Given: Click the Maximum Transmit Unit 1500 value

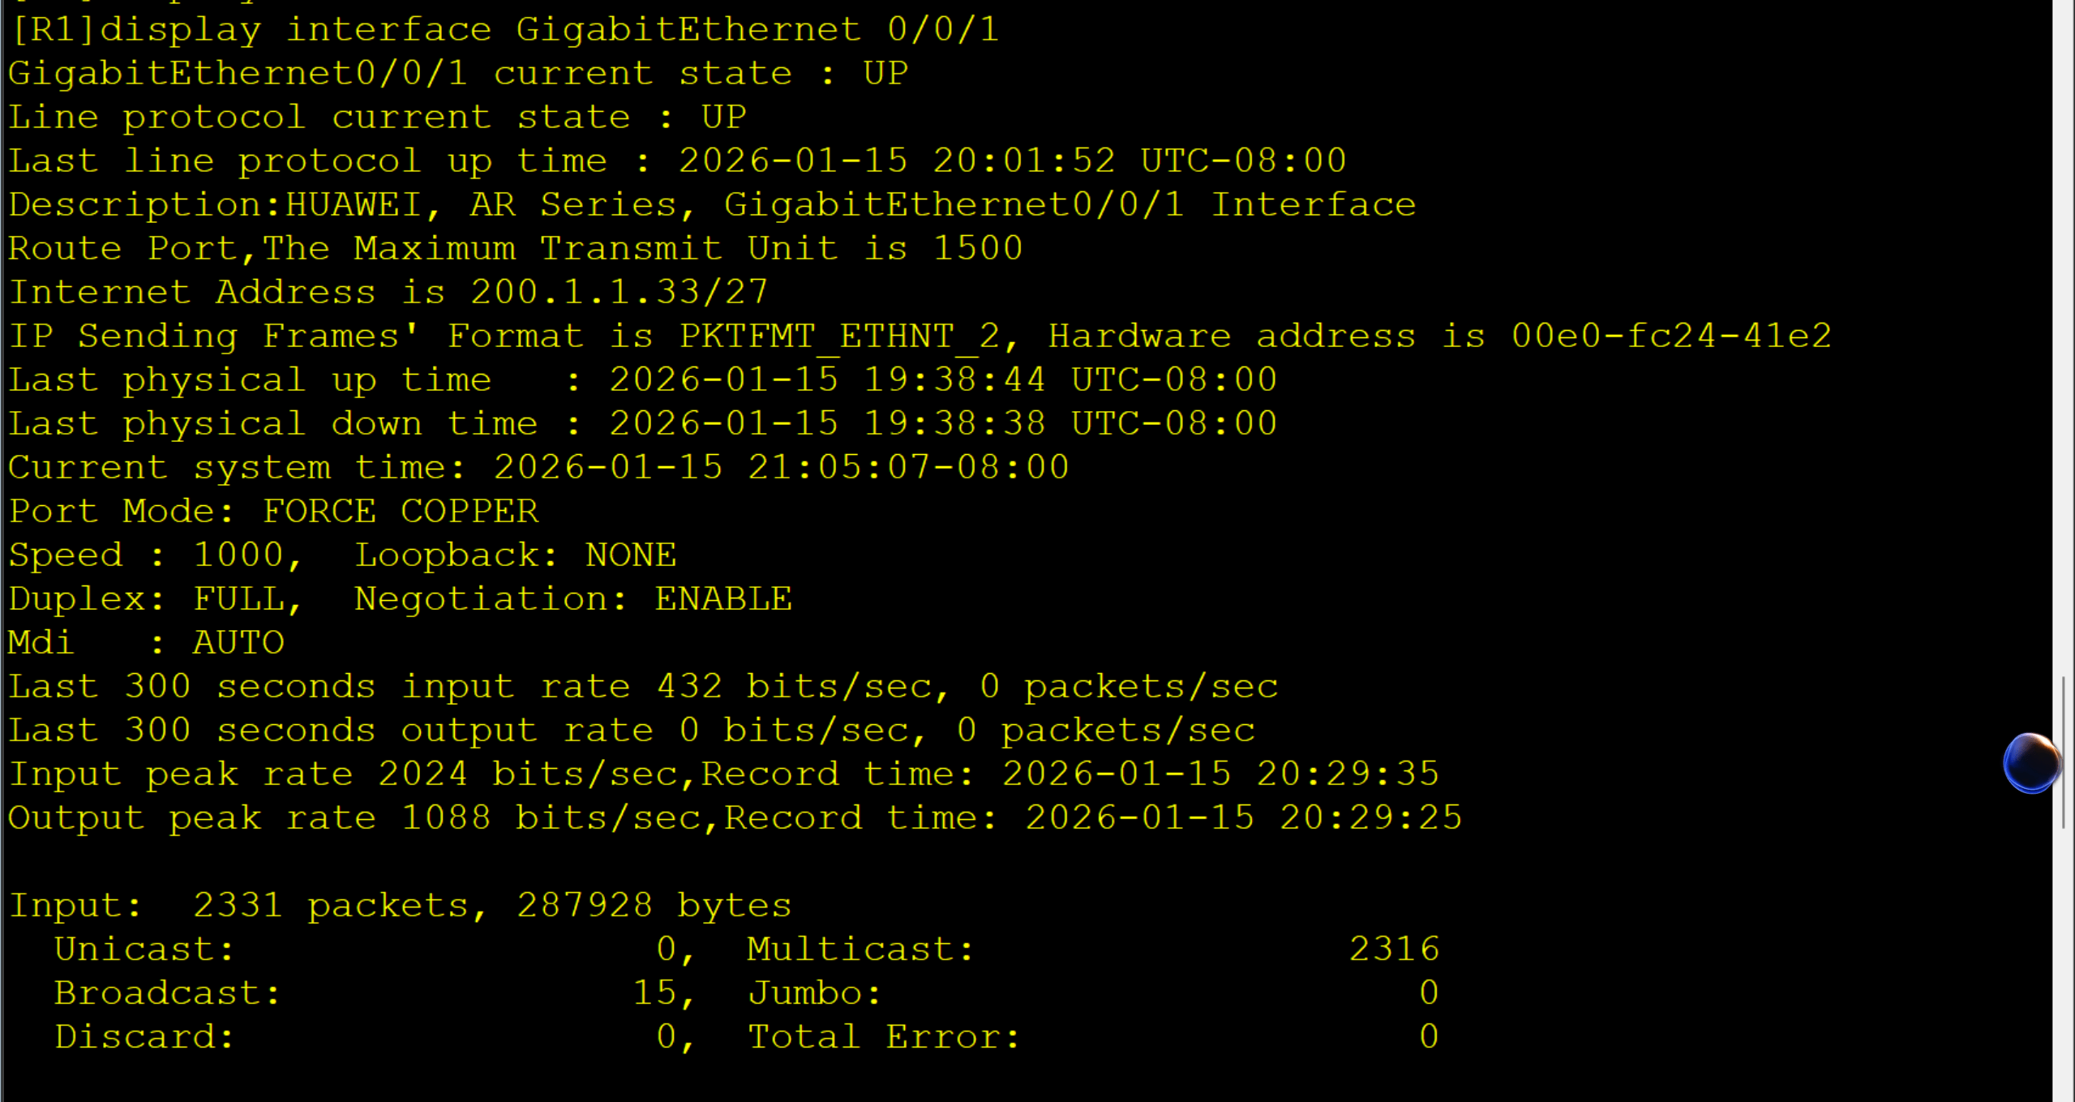Looking at the screenshot, I should tap(978, 248).
